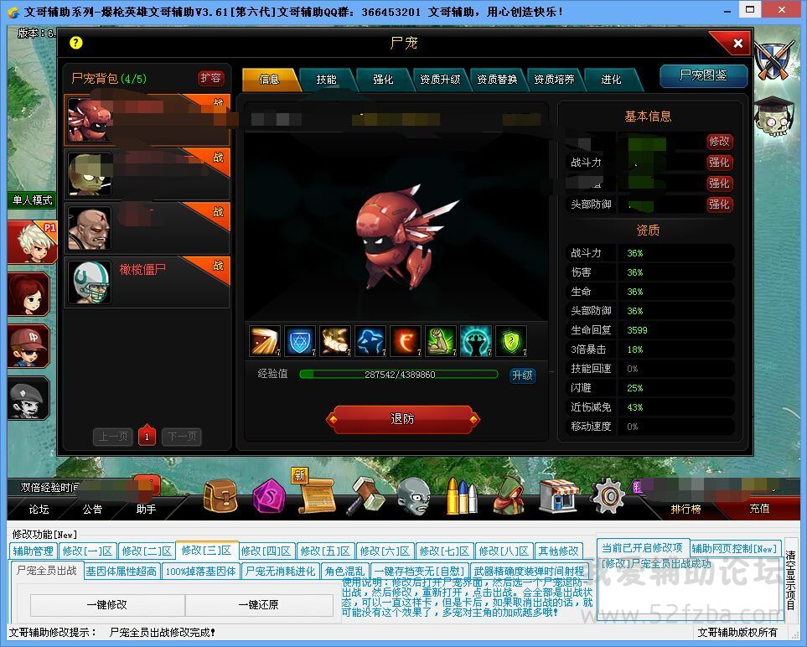807x647 pixels.
Task: Select the grayscale soldier character portrait
Action: (x=28, y=398)
